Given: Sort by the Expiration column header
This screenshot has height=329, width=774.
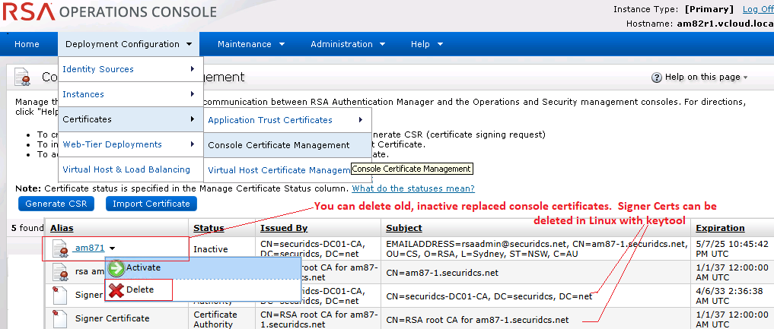Looking at the screenshot, I should [719, 228].
